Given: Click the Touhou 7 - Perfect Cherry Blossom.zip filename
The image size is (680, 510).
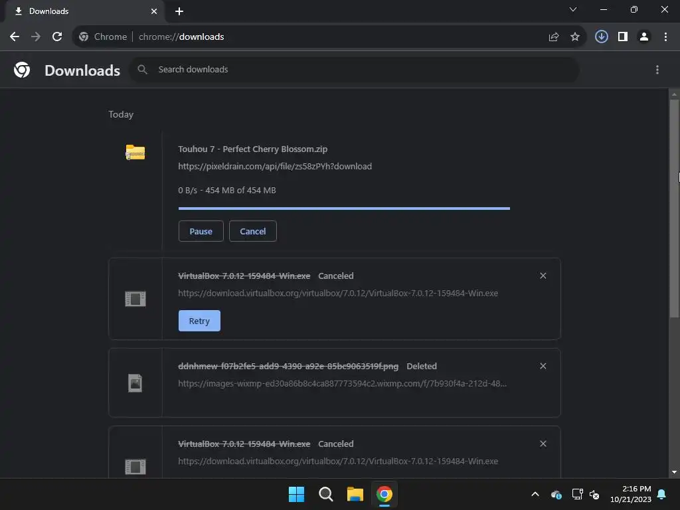Looking at the screenshot, I should 253,149.
